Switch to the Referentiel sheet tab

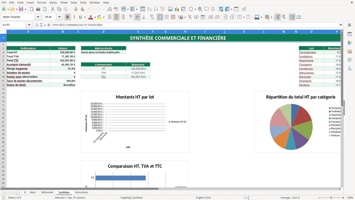pos(47,192)
